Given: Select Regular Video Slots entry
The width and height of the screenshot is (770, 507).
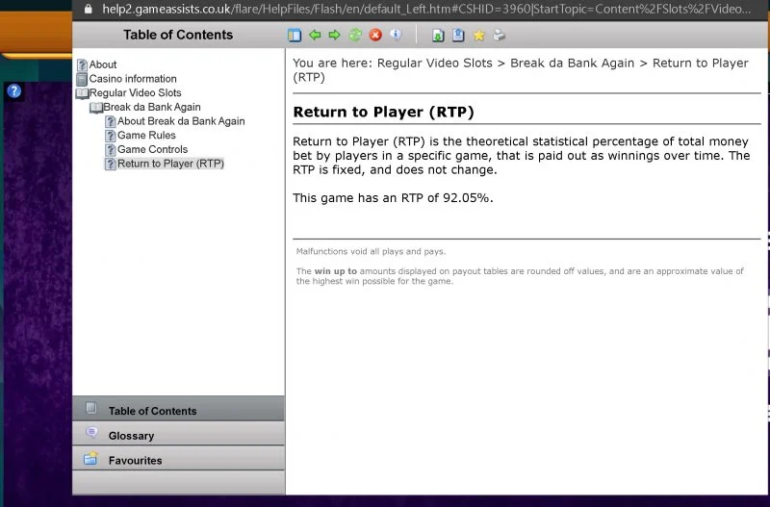Looking at the screenshot, I should [135, 92].
